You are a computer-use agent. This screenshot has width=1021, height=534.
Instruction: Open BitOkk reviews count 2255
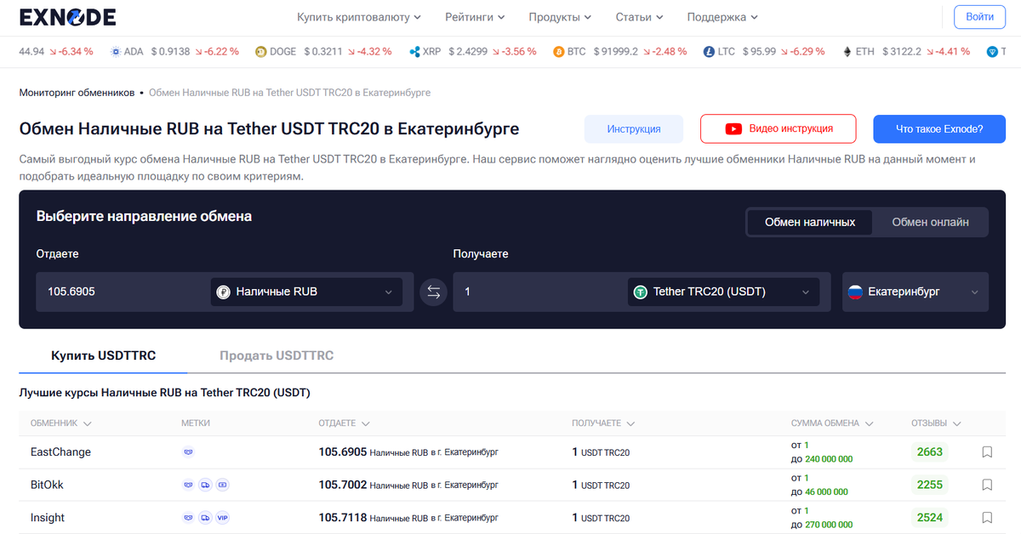[930, 485]
